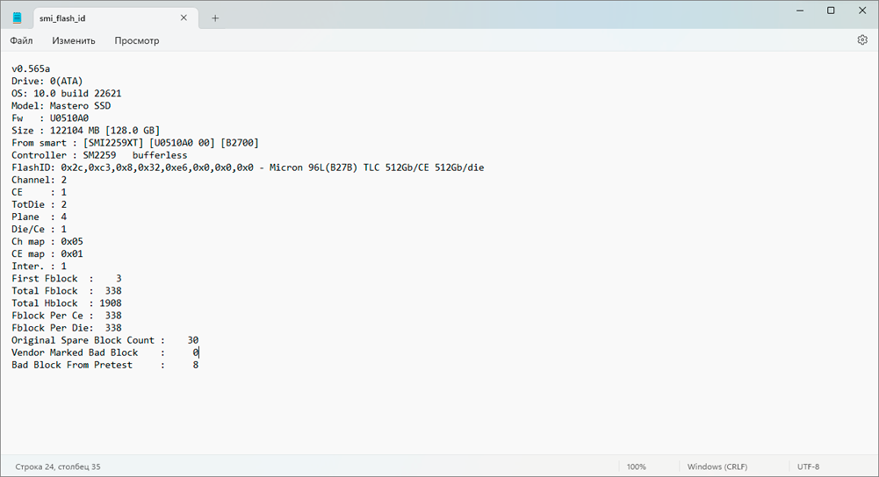Click the 'Bad Block From Pretest' line

click(x=104, y=365)
